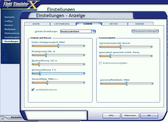Click the Musterkomplexität slider handle
The height and width of the screenshot is (122, 168).
coord(46,55)
